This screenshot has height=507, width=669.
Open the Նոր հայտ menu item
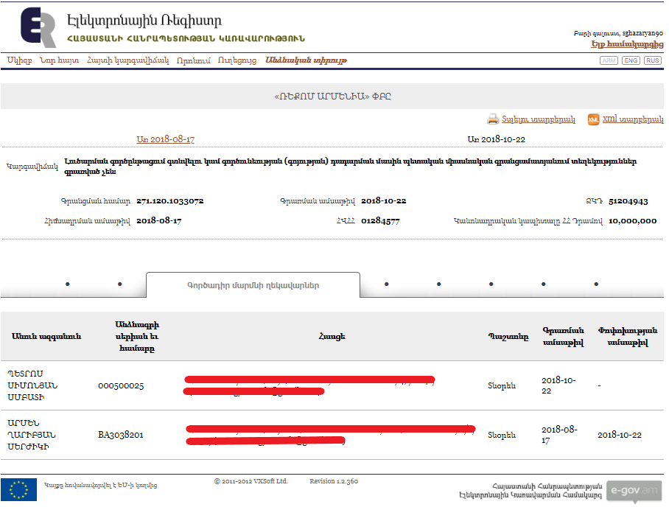(x=59, y=60)
